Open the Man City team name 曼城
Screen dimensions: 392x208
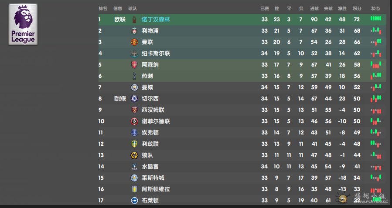(x=147, y=87)
